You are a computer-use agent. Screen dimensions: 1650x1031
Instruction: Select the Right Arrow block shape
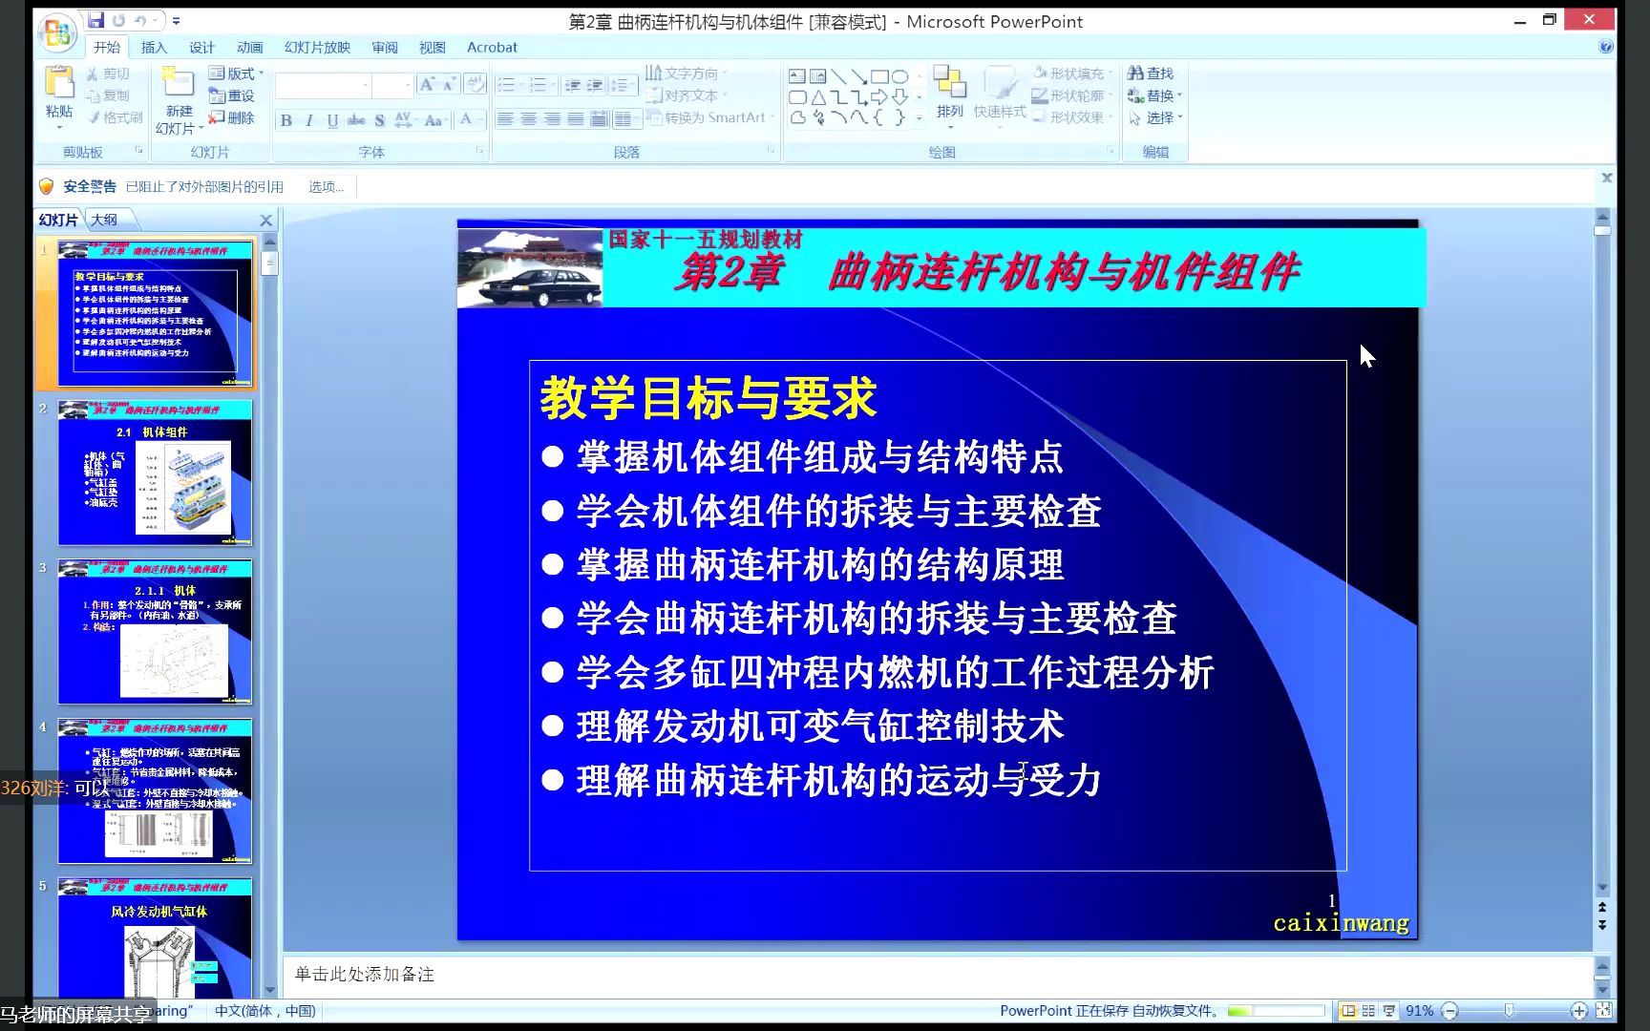coord(878,97)
